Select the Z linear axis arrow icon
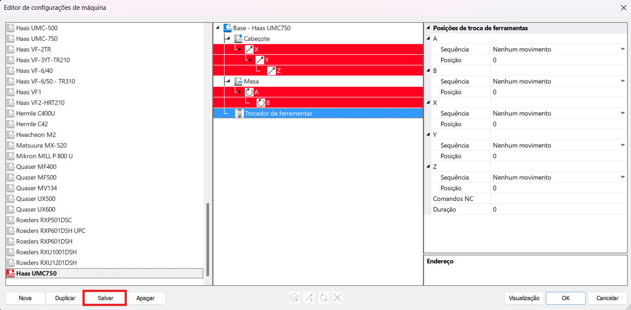Viewport: 631px width, 310px height. [272, 70]
